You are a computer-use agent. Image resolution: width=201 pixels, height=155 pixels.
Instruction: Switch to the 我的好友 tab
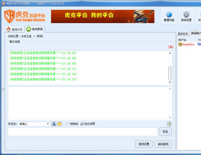coord(183,34)
